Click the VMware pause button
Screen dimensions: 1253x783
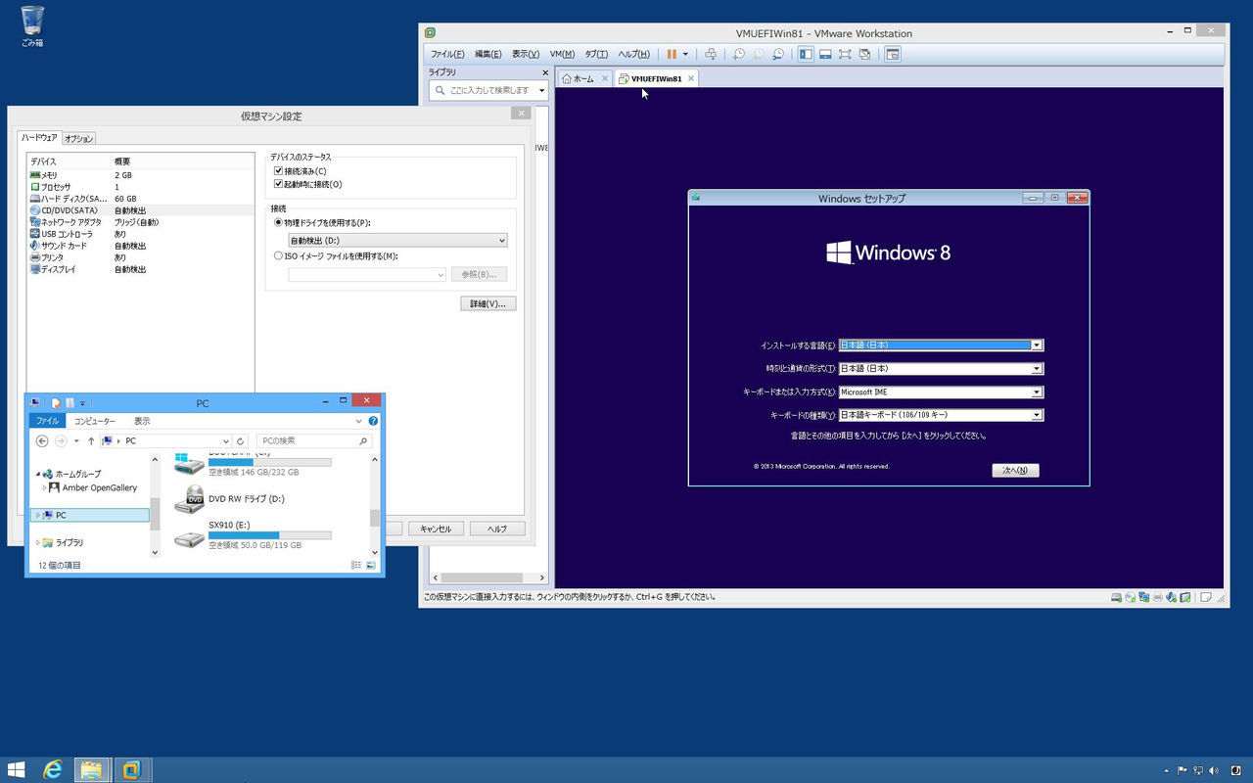672,54
